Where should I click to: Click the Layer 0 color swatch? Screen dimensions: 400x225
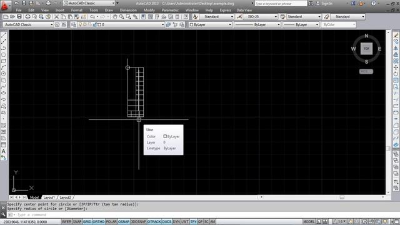coord(99,24)
